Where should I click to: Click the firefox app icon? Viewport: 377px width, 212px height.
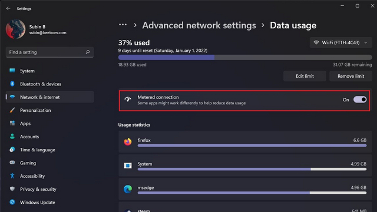(128, 141)
